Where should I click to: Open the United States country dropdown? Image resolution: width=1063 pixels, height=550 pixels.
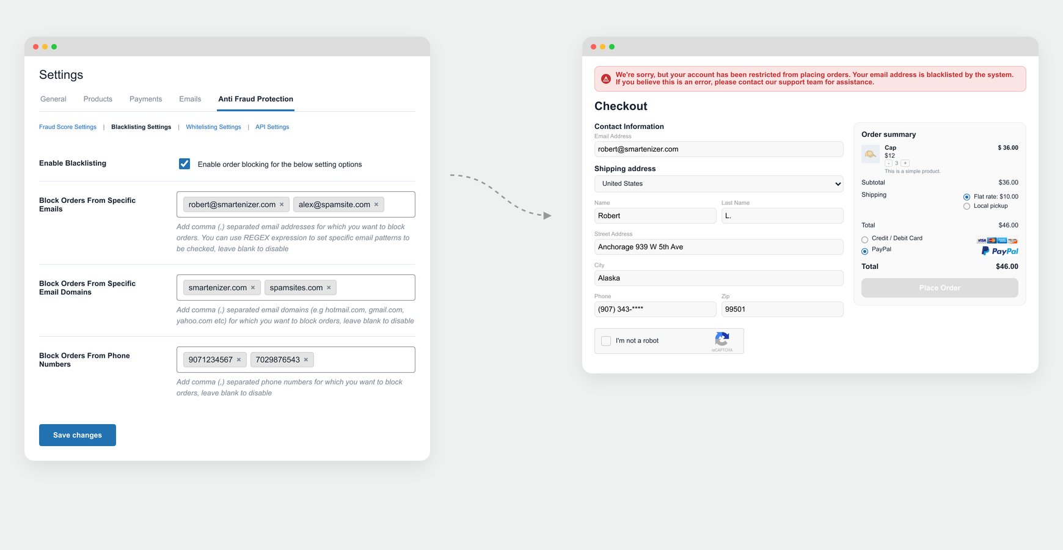pos(718,184)
